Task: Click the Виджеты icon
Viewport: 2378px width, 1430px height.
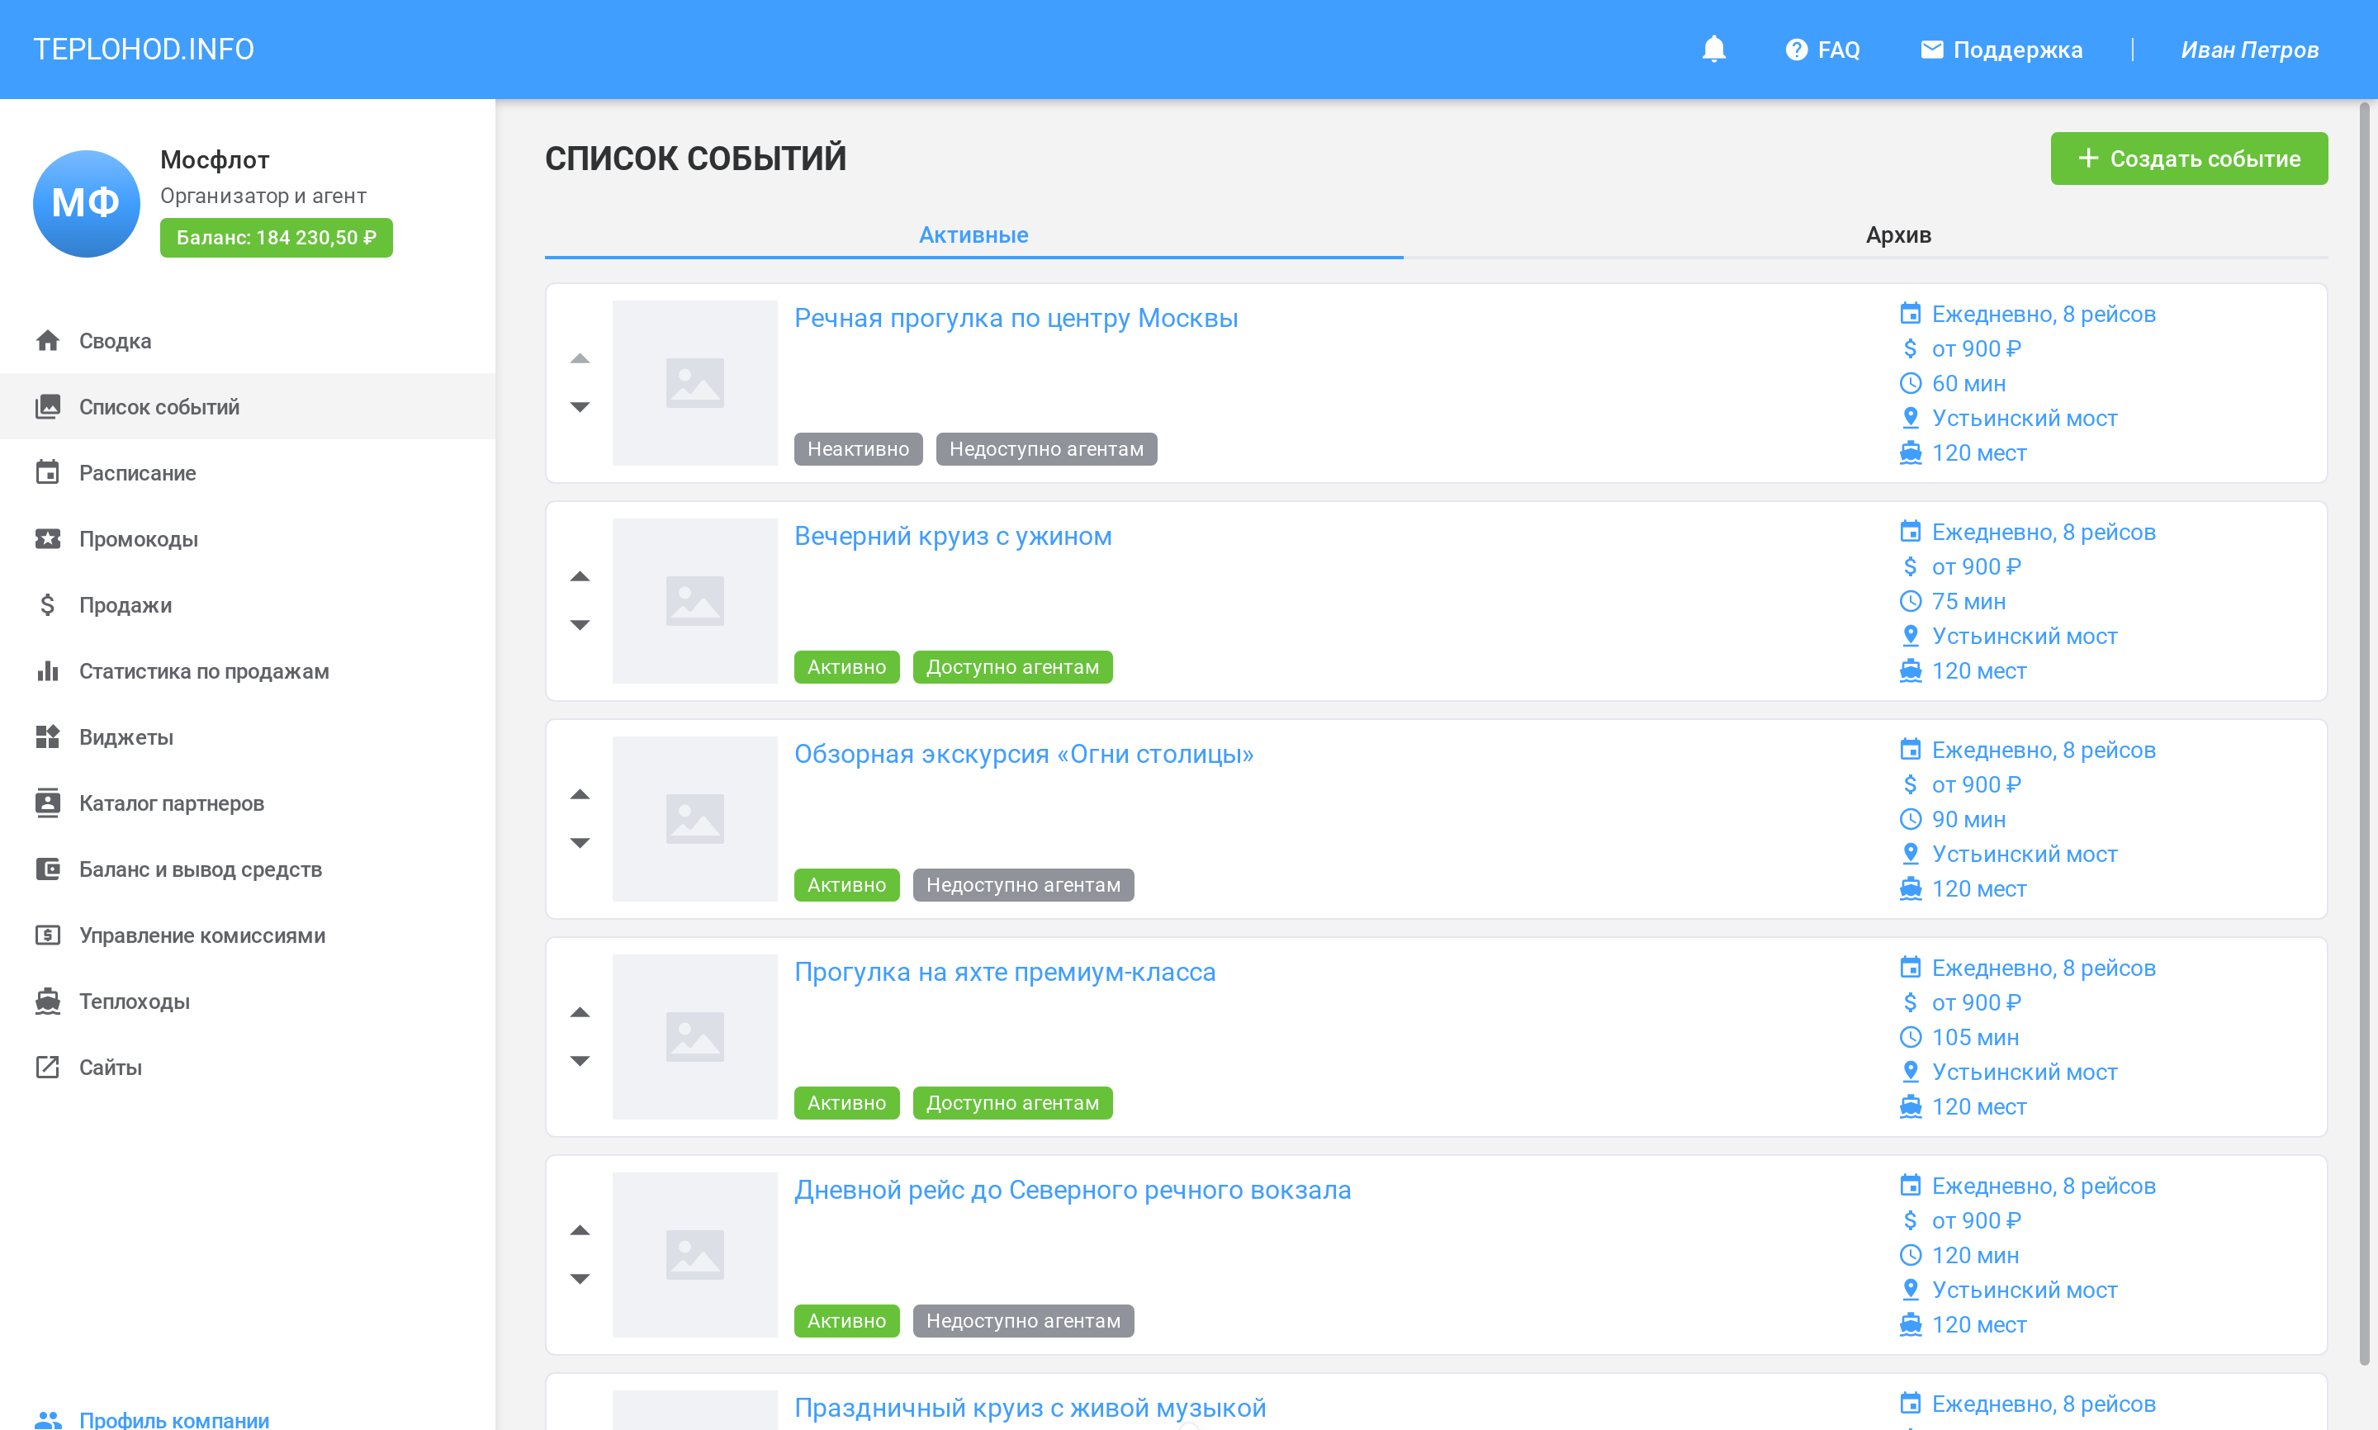Action: pos(47,737)
